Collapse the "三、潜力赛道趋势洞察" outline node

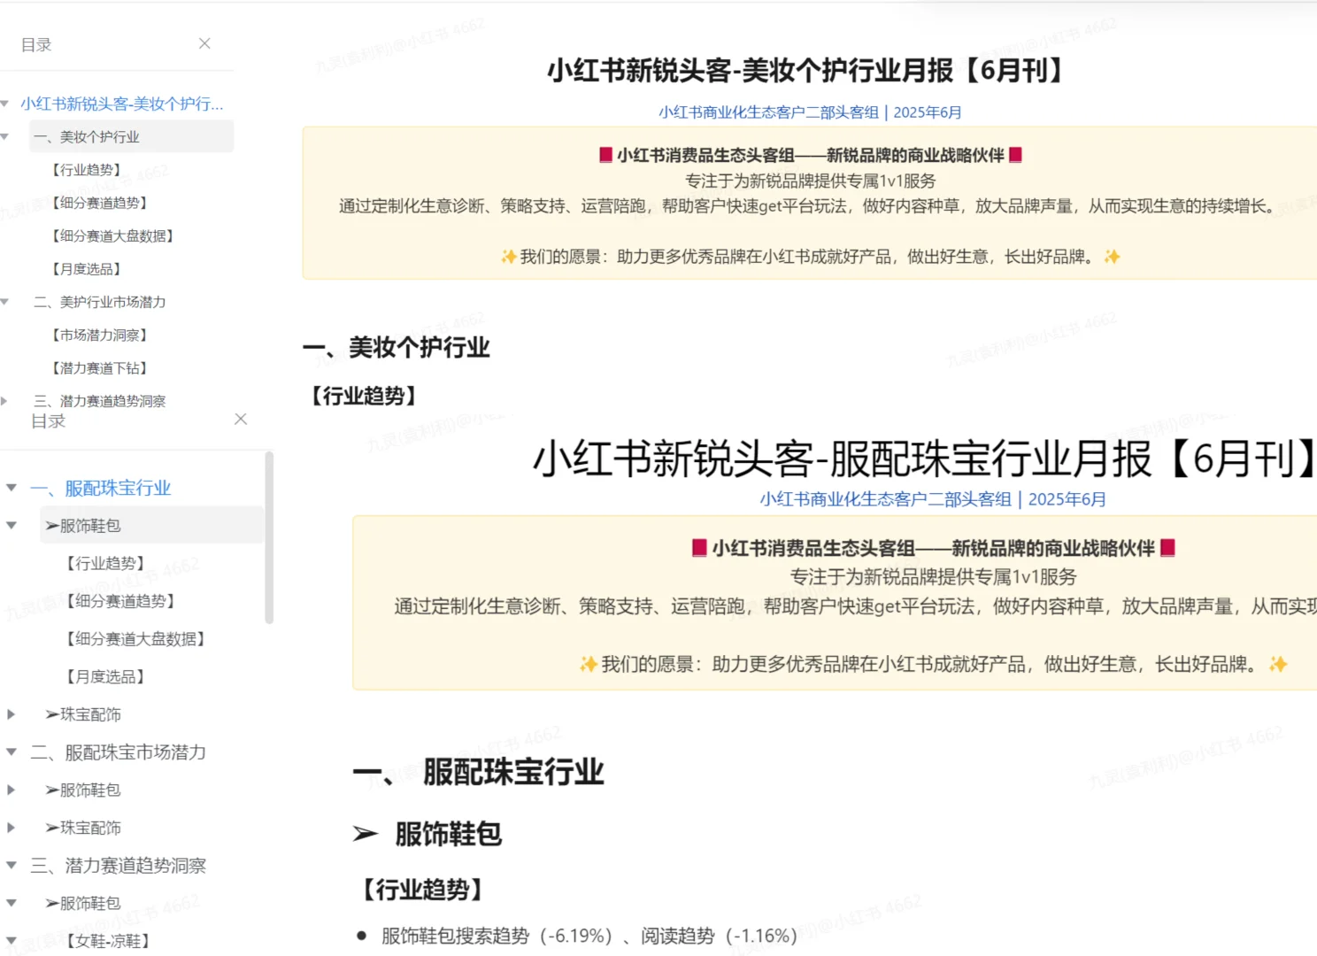click(x=11, y=866)
